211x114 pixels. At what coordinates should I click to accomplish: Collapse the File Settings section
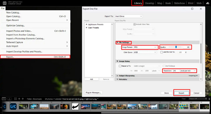(x=117, y=42)
